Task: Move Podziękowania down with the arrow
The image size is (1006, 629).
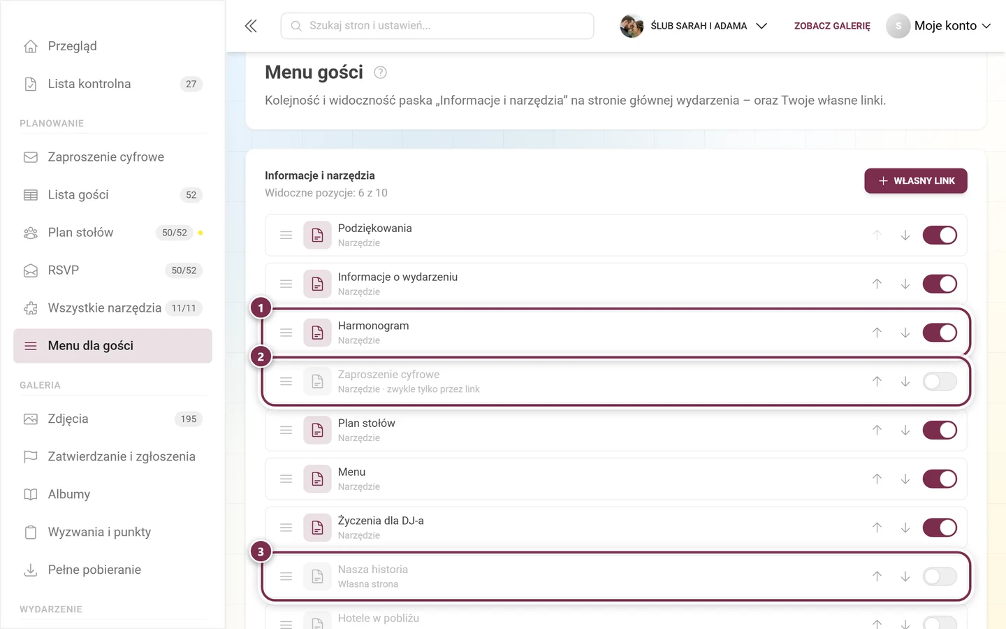Action: pyautogui.click(x=905, y=236)
